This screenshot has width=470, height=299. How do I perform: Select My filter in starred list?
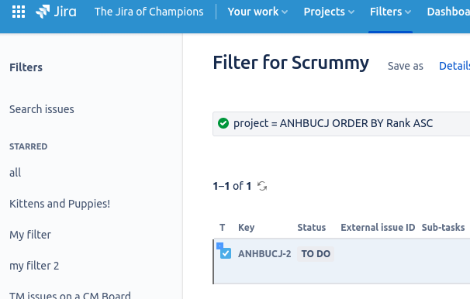click(x=30, y=235)
